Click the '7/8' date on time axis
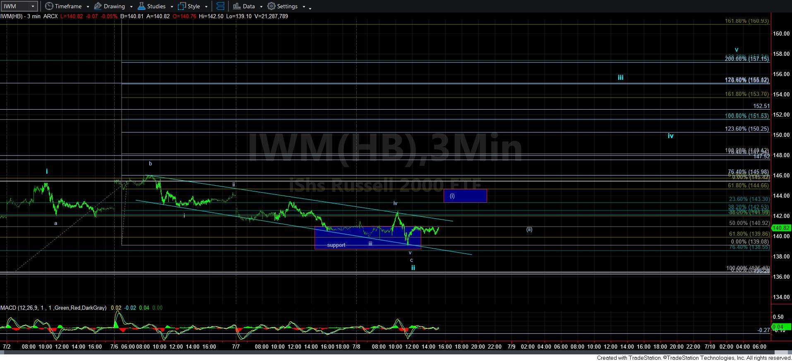 pos(357,347)
